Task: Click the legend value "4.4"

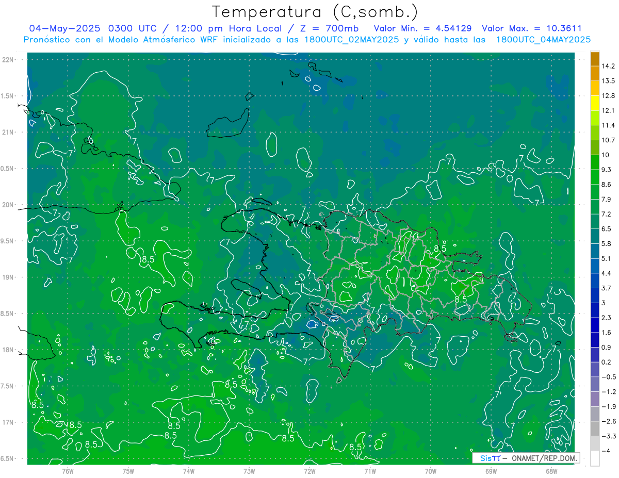Action: 606,273
